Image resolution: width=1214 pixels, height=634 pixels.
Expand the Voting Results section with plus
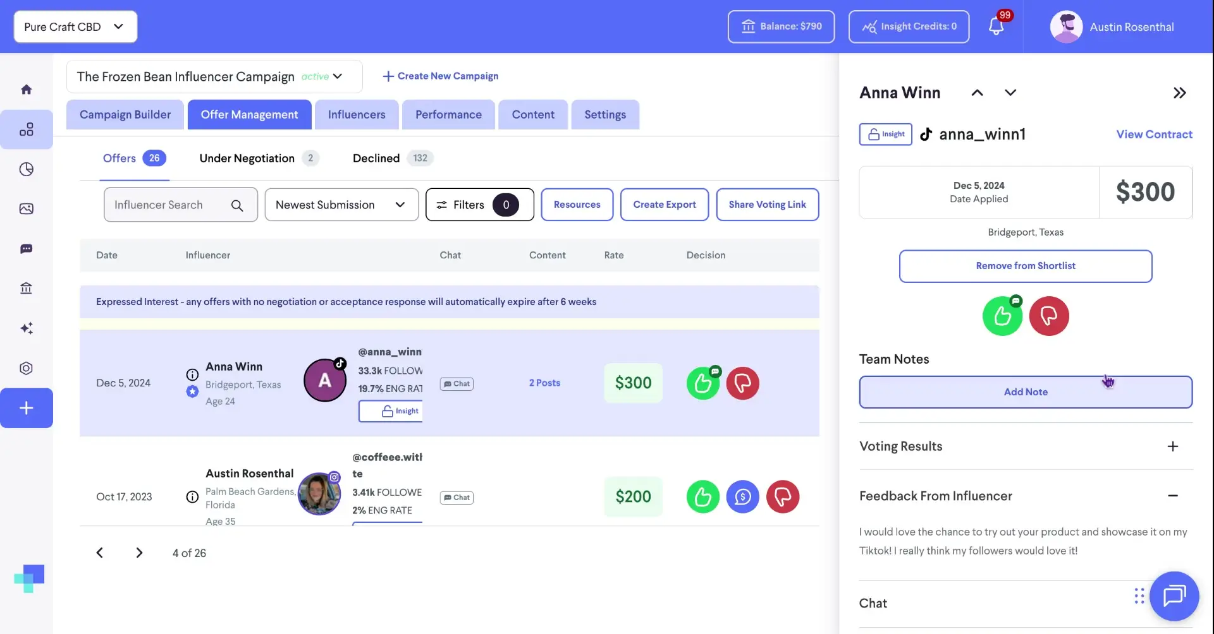1174,446
